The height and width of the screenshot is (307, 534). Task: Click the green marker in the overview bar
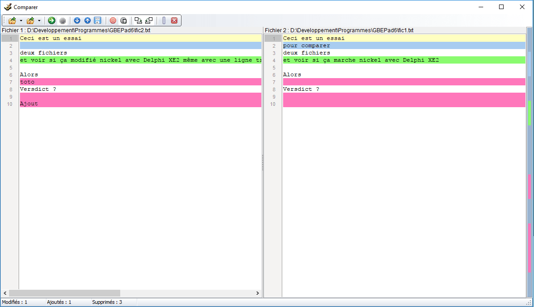click(x=529, y=113)
